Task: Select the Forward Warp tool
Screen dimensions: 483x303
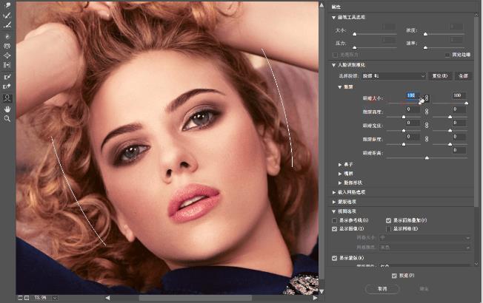Action: pos(7,5)
